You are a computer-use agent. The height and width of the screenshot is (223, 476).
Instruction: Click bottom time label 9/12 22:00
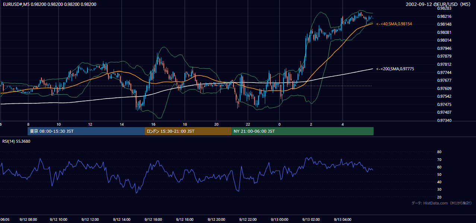[x=248, y=220]
